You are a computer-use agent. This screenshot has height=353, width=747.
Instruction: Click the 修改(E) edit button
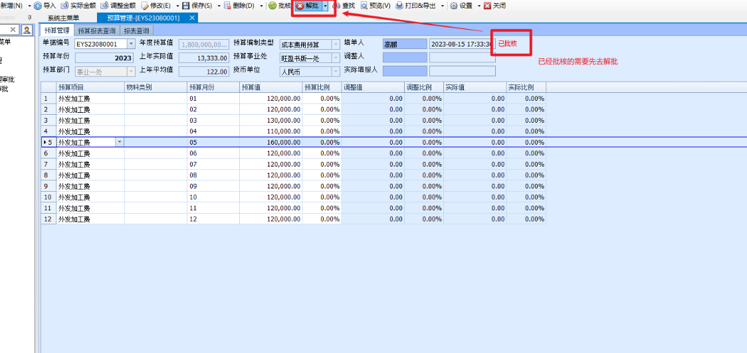[x=156, y=6]
